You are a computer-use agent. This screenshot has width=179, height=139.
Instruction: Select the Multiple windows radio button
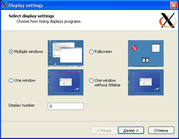11,52
